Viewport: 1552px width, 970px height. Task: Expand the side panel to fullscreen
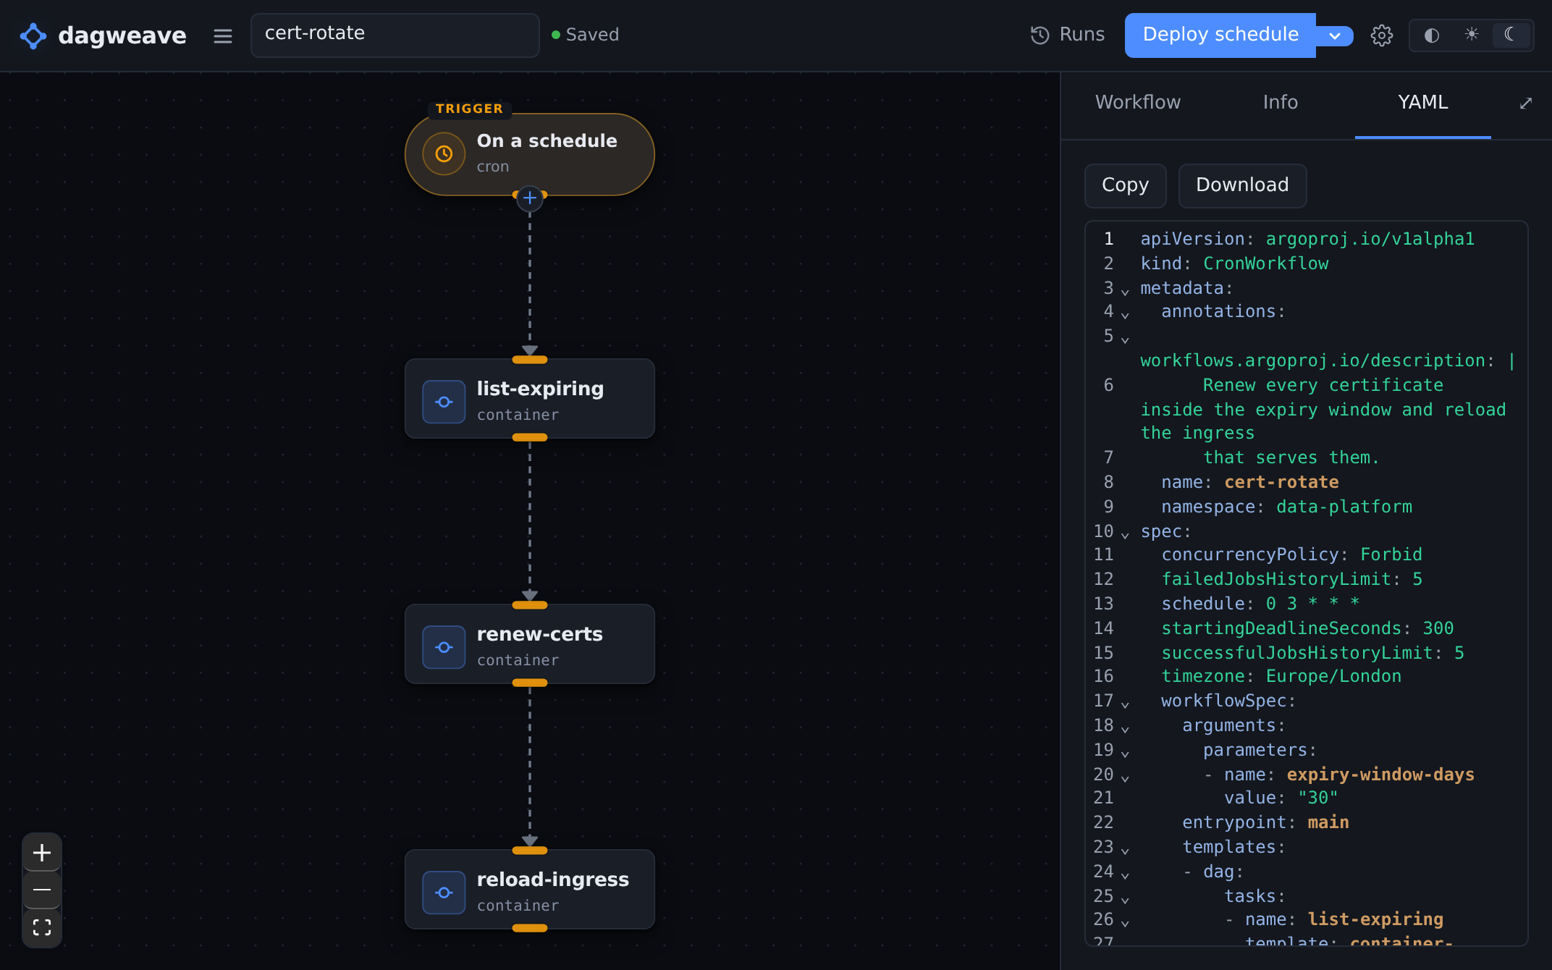(1526, 104)
